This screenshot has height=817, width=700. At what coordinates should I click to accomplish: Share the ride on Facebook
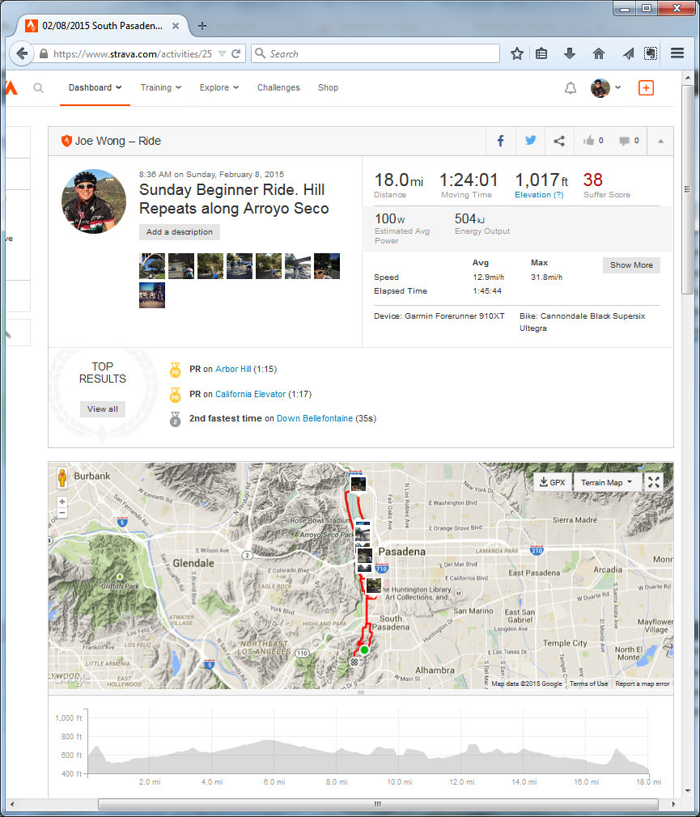pyautogui.click(x=500, y=141)
